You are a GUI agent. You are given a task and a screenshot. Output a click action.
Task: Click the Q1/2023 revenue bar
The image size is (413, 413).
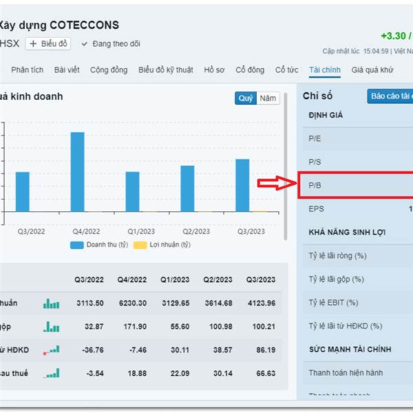[x=132, y=191]
